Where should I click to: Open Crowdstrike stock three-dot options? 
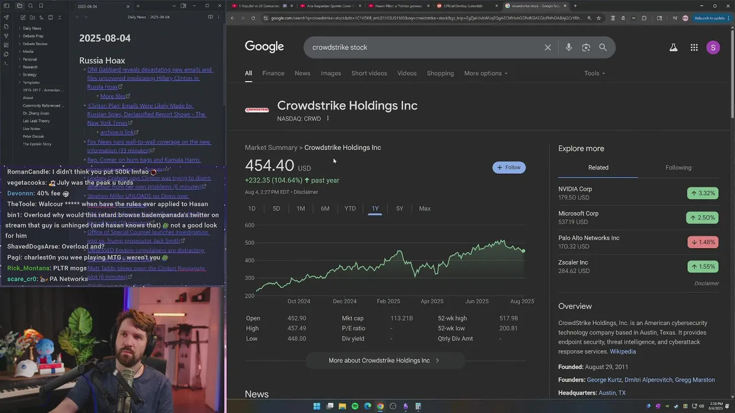coord(328,119)
